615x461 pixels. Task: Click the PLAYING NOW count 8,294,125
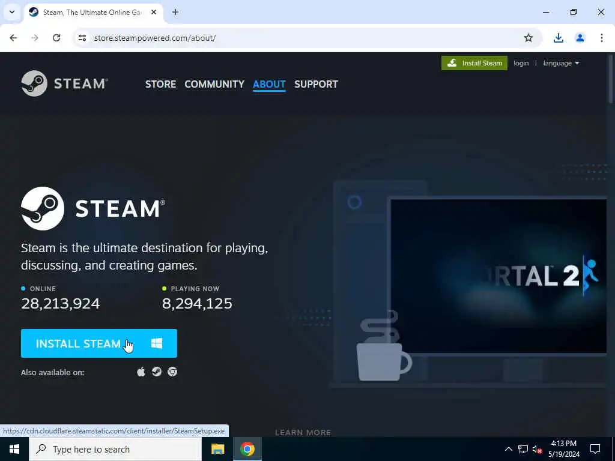(x=197, y=303)
